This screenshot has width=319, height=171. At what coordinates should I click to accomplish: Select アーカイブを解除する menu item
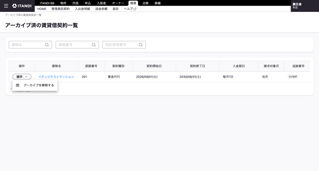[35, 85]
